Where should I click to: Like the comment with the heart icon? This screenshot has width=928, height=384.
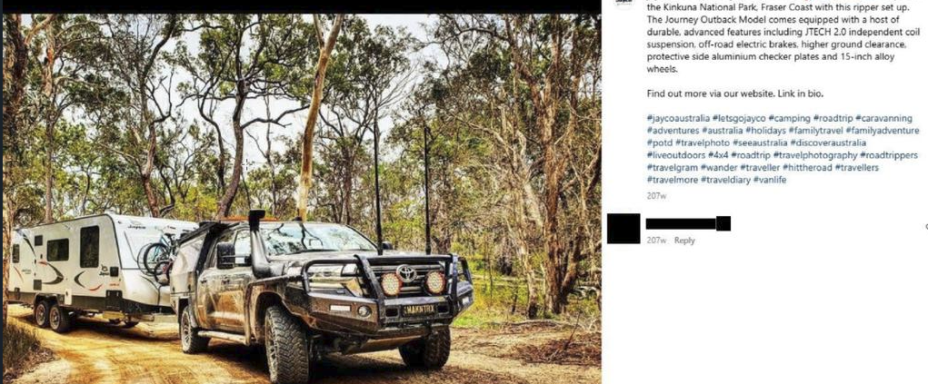[x=925, y=227]
